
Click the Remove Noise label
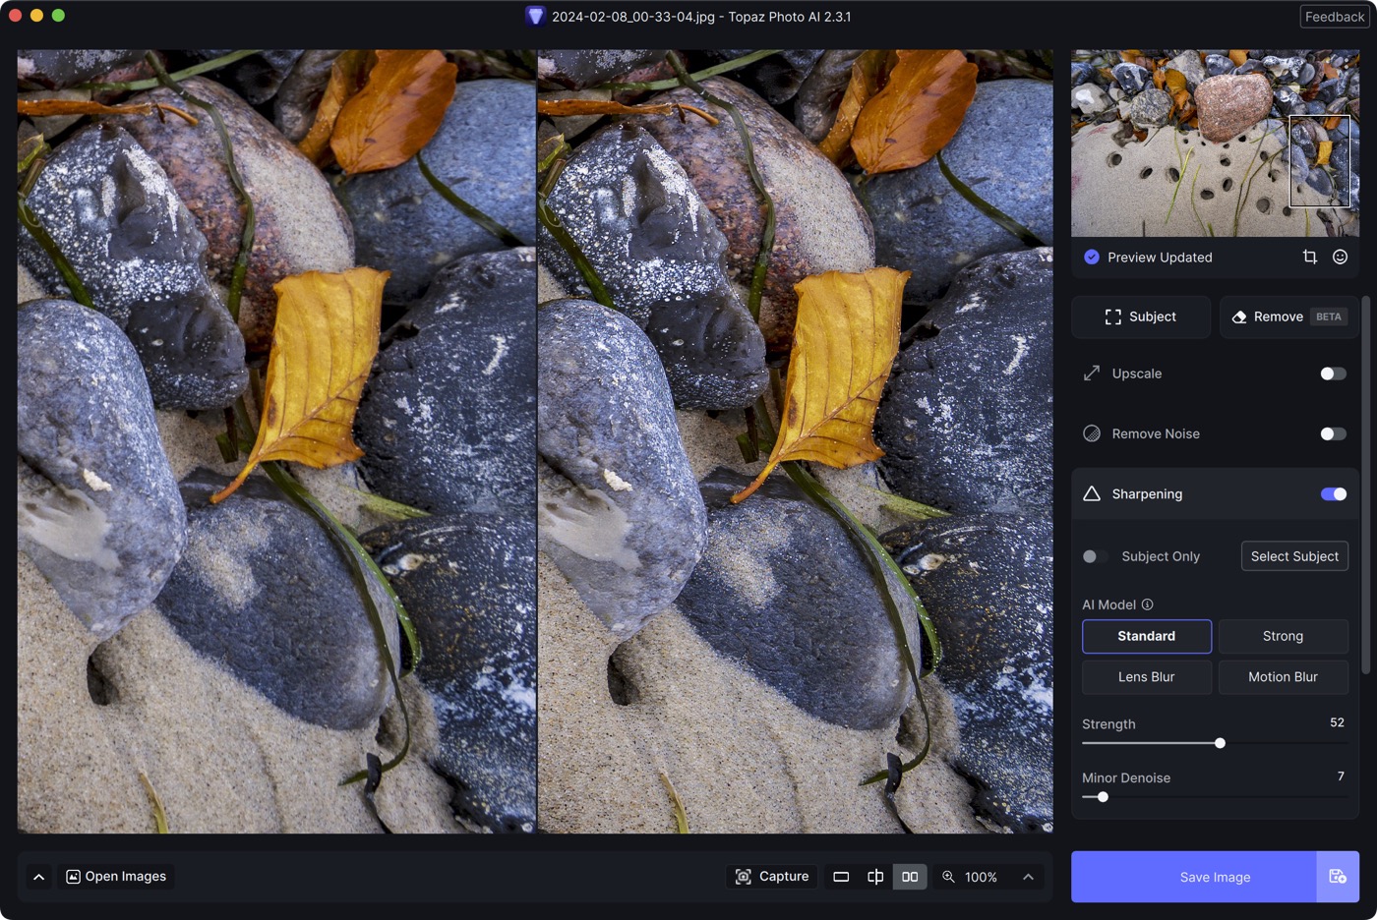[1156, 433]
